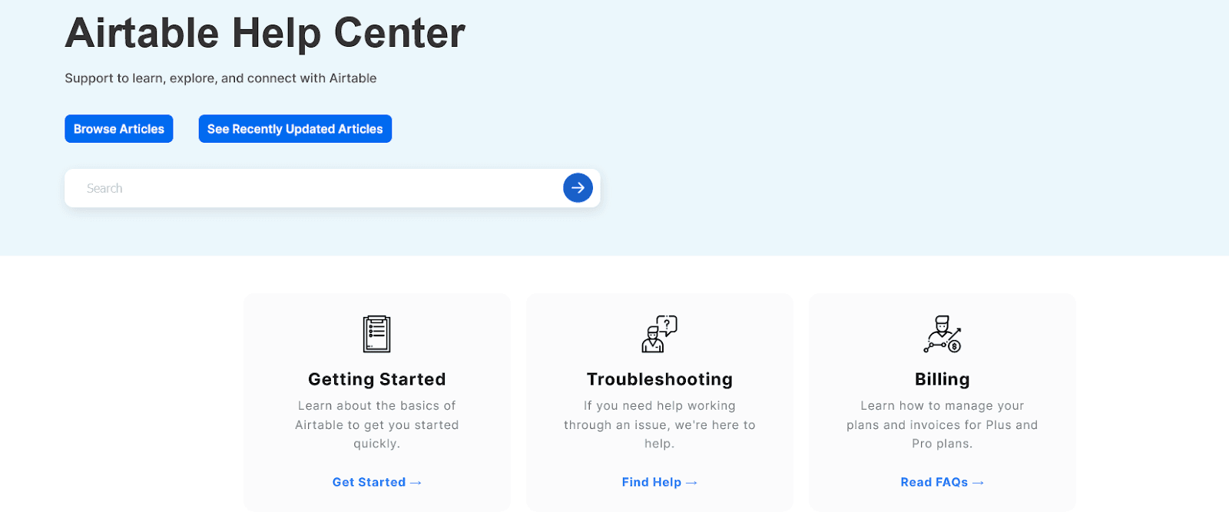Click the Troubleshooting description about working through issues
Viewport: 1229px width, 525px height.
pos(659,424)
